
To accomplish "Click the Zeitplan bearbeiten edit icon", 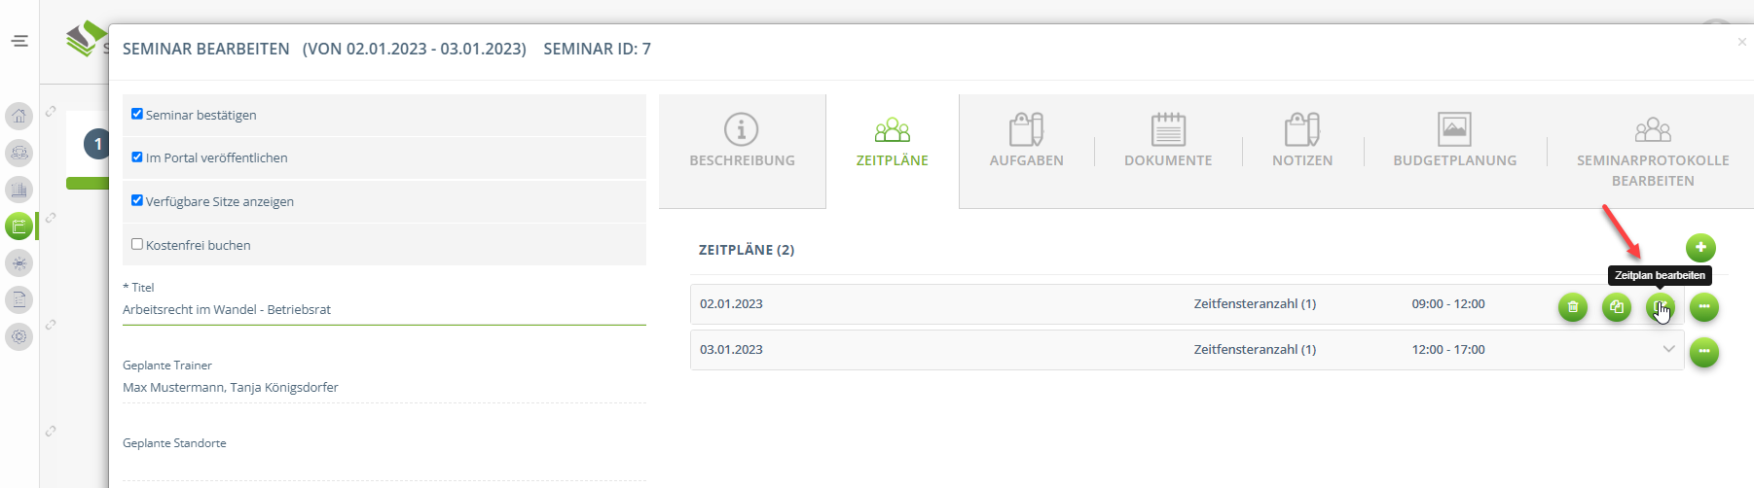I will click(1660, 307).
